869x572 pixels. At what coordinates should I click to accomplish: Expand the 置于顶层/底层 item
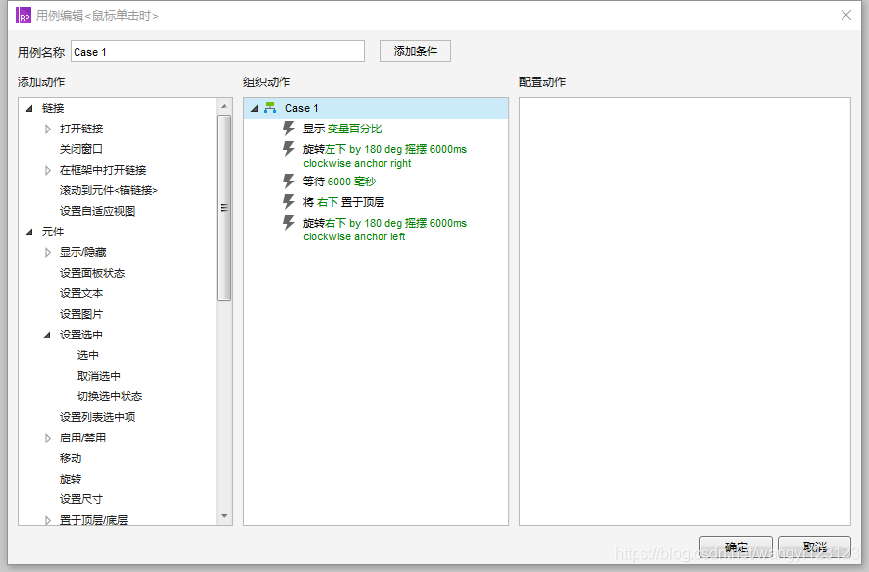[x=48, y=520]
